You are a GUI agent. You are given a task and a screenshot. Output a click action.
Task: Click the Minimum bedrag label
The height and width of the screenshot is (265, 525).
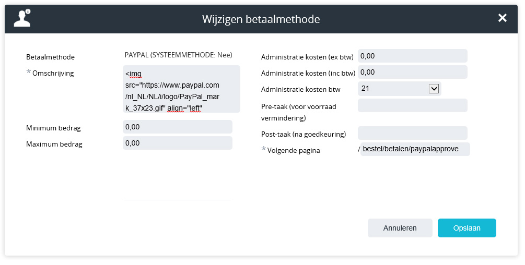pyautogui.click(x=53, y=128)
